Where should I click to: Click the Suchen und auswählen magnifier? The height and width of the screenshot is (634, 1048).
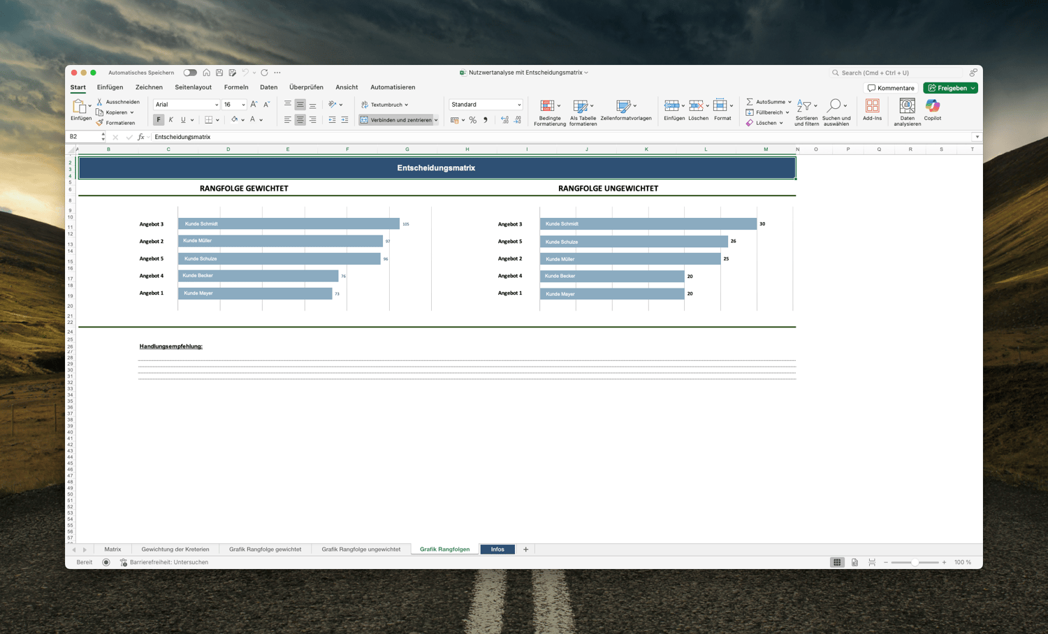[836, 112]
